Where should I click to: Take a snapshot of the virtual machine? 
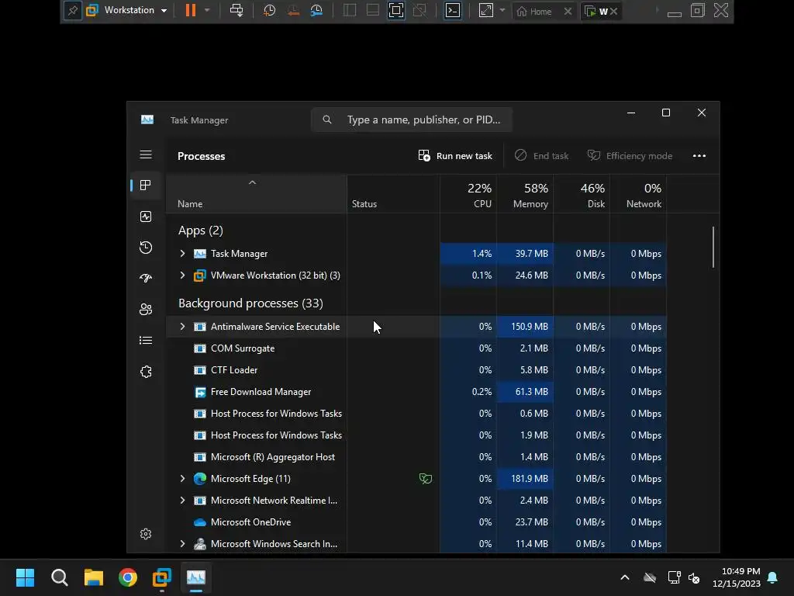pyautogui.click(x=269, y=10)
